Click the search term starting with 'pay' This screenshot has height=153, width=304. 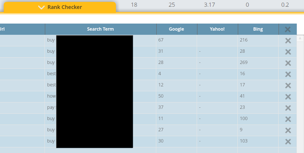52,107
